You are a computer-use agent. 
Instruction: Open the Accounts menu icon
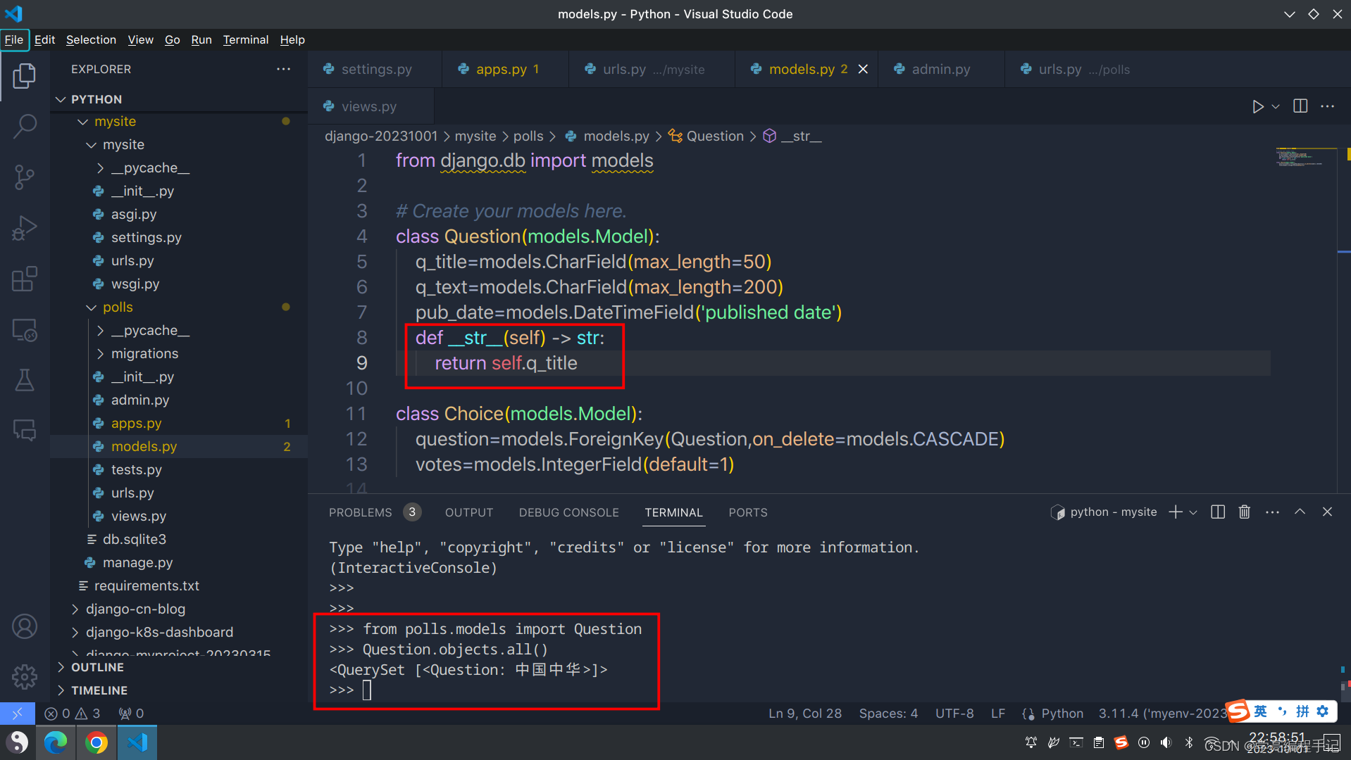(x=25, y=626)
